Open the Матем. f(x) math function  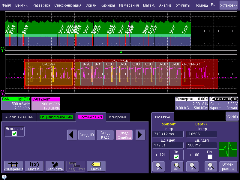[34, 166]
